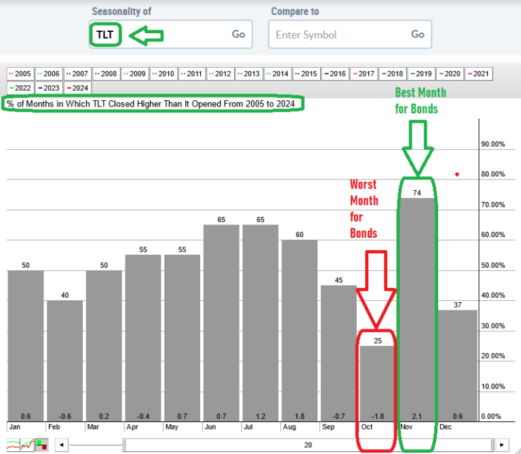Click the September bar showing 45
521x454 pixels.
pyautogui.click(x=339, y=354)
